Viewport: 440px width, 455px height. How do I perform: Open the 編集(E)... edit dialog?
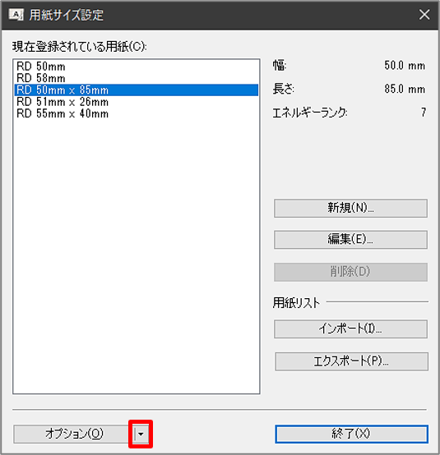pos(350,240)
